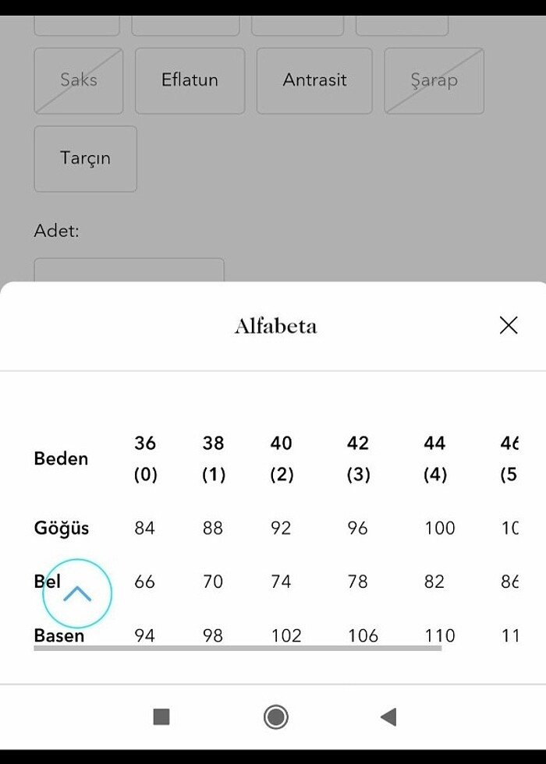Select size 44 (4) in the chart

click(434, 458)
